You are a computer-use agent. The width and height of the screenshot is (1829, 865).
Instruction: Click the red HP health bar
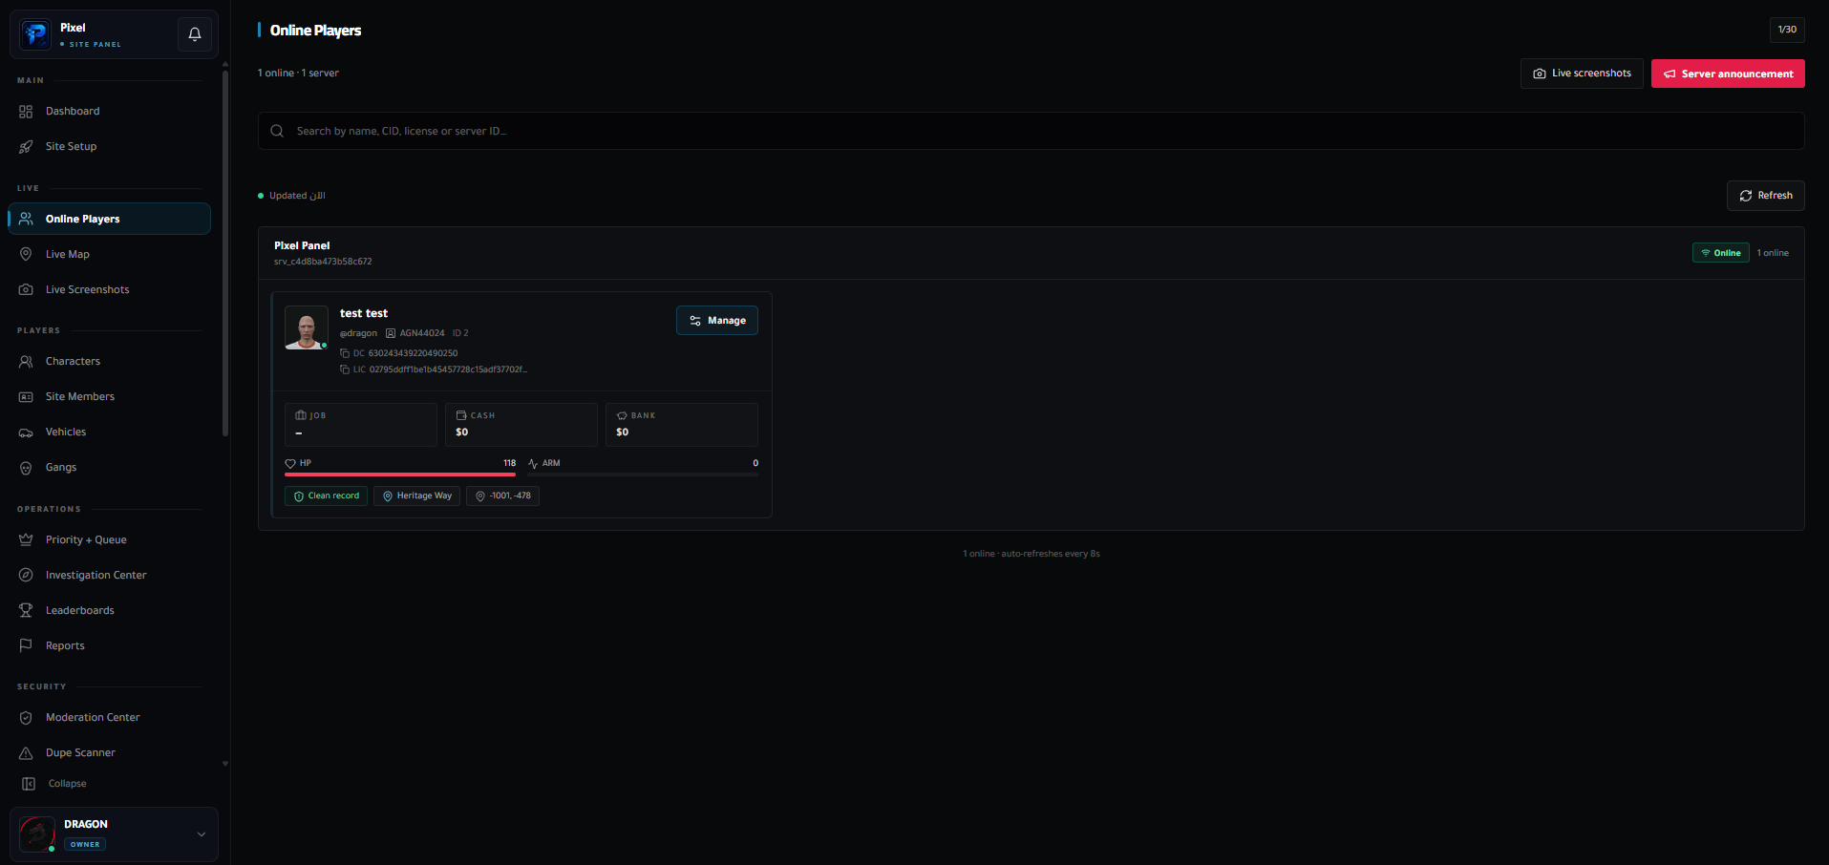click(x=400, y=475)
